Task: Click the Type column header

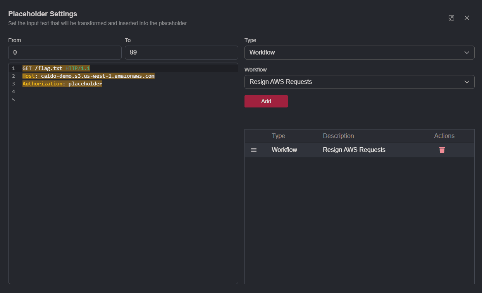Action: pos(279,136)
